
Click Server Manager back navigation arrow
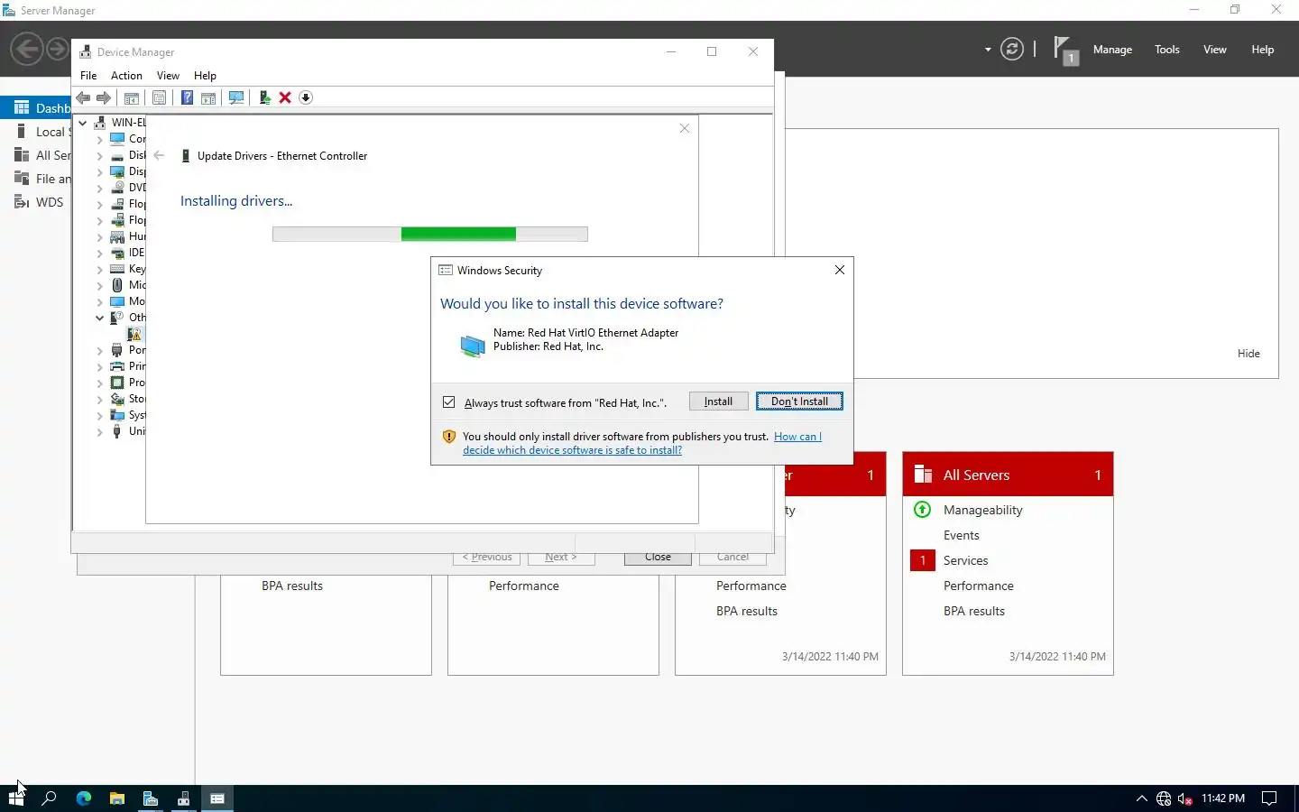[27, 49]
